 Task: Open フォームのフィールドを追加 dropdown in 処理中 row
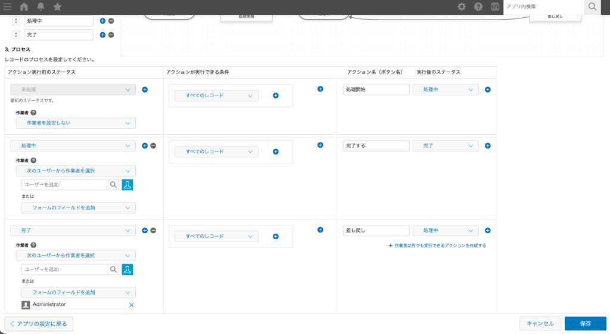pos(79,208)
